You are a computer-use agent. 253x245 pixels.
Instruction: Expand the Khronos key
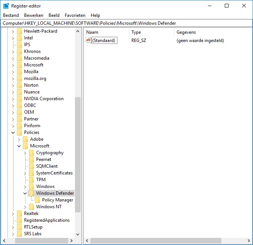click(x=13, y=51)
